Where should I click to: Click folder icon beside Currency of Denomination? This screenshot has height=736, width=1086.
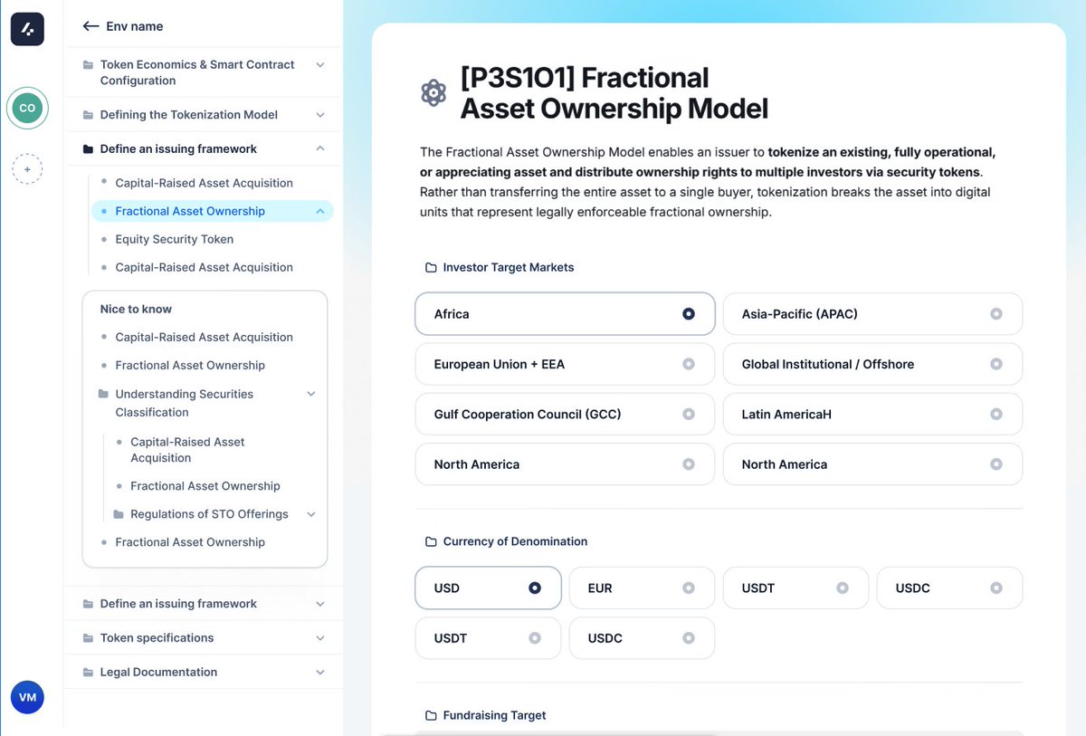432,541
